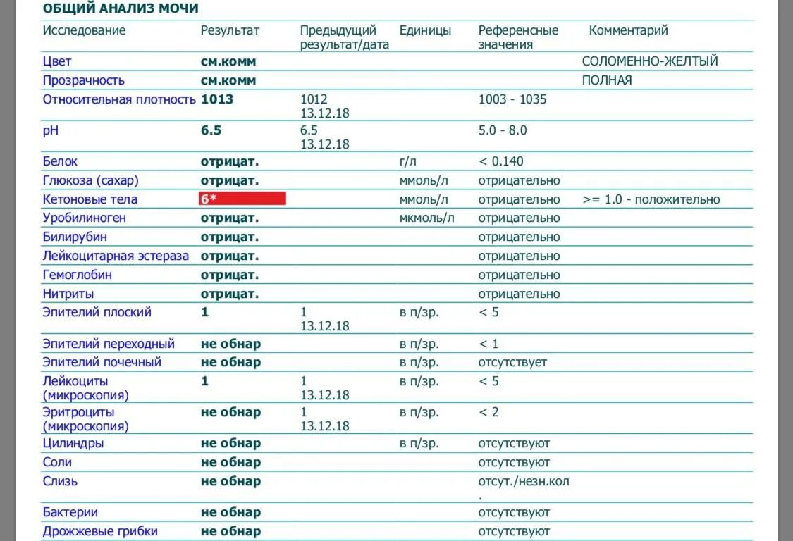Select 'Соли' row label
The image size is (793, 541).
click(x=57, y=462)
